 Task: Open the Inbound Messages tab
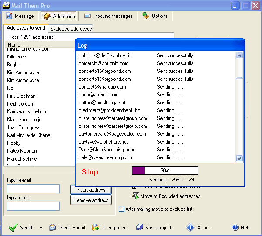pyautogui.click(x=108, y=16)
